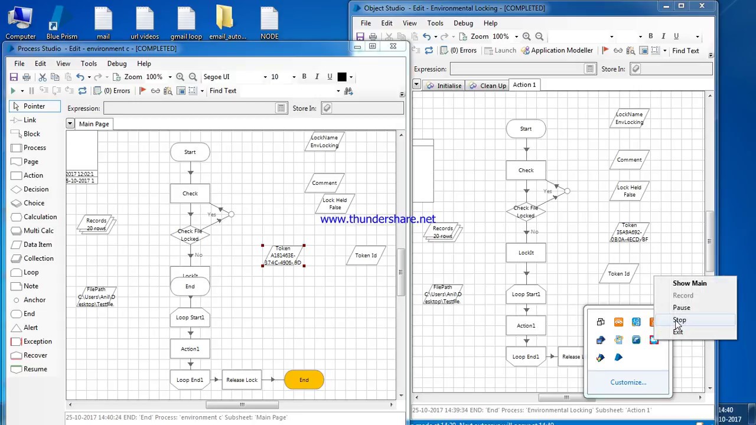Select the Main Page tab
The height and width of the screenshot is (425, 756).
94,124
